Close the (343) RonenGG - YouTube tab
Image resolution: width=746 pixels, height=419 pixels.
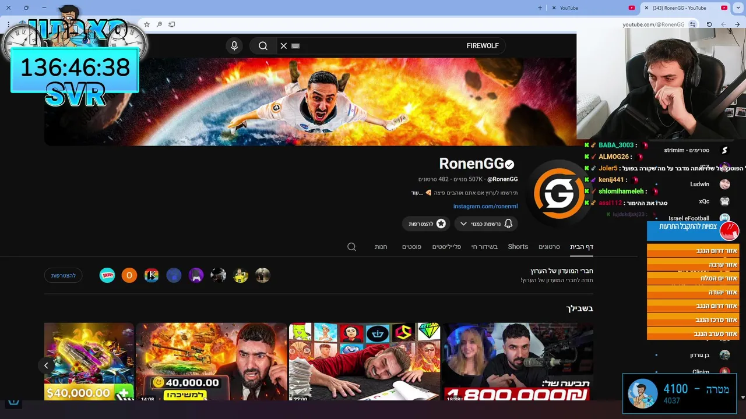pyautogui.click(x=646, y=8)
